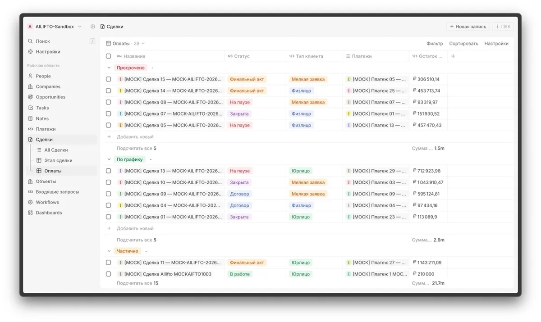
Task: Open Объекты in the sidebar
Action: pyautogui.click(x=46, y=181)
